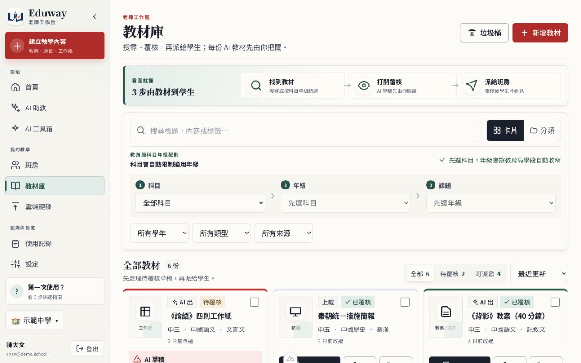Click the 找到教材 magnifier step icon
581x363 pixels.
tap(256, 85)
